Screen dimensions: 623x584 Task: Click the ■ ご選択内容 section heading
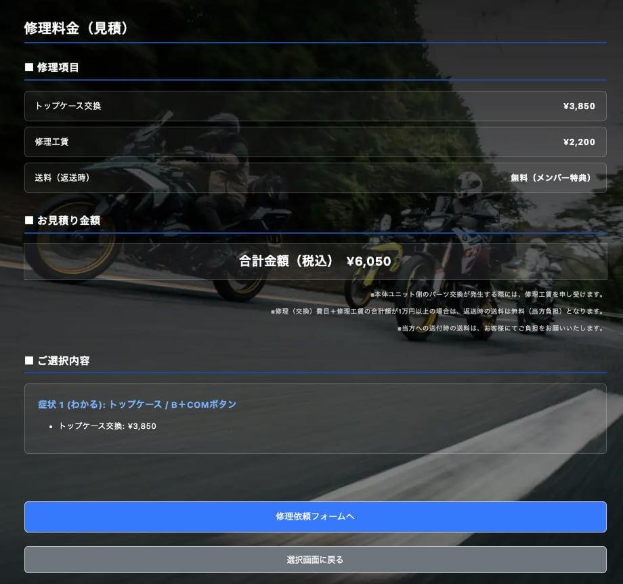(x=57, y=360)
